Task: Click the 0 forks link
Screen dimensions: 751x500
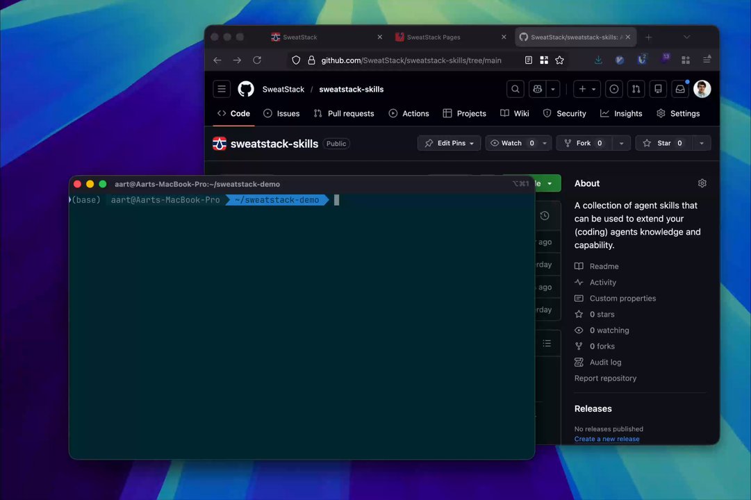Action: click(x=602, y=347)
